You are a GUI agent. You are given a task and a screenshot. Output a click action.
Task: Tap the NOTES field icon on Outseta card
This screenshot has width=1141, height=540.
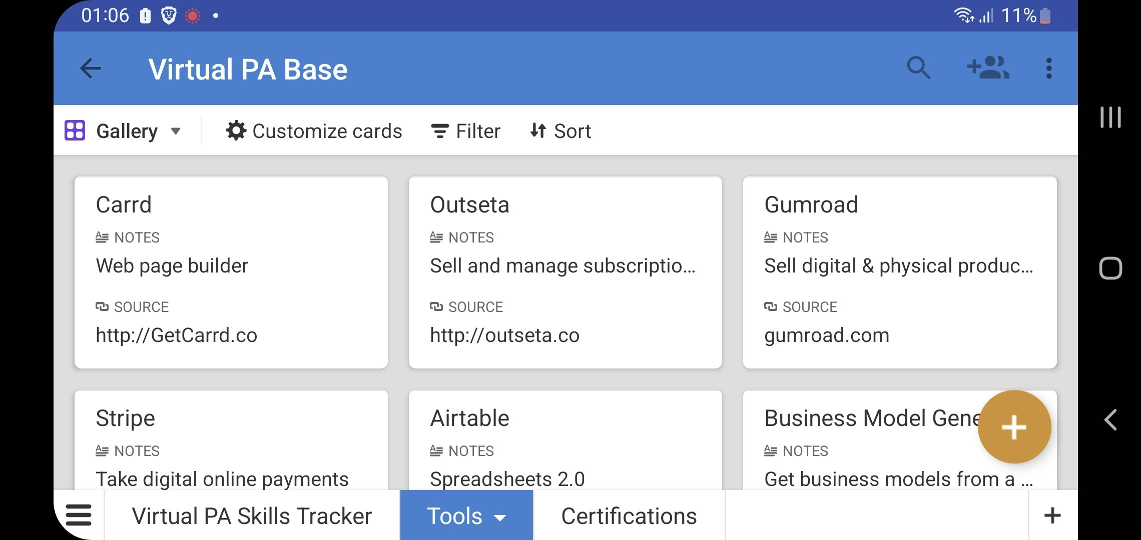(x=436, y=237)
